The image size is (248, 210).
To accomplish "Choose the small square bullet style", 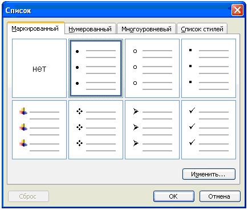I will pos(209,68).
